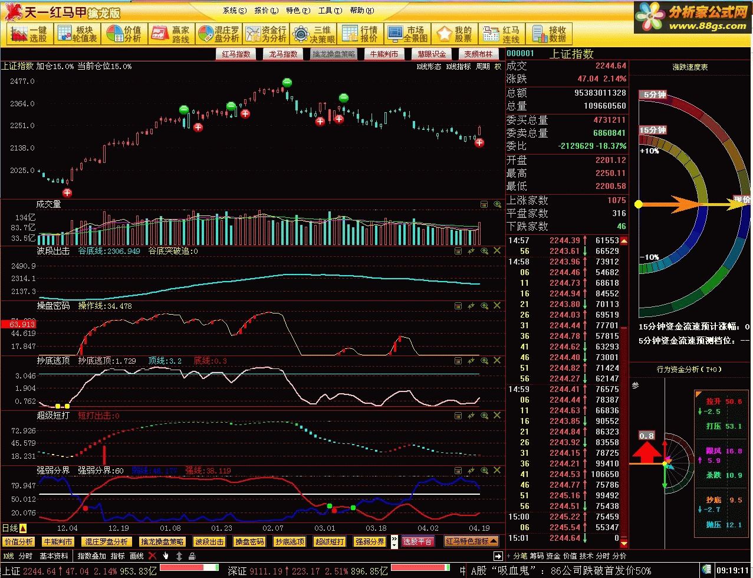Screen dimensions: 753x578
Task: Toggle the 画线 drawing line mode
Action: tap(137, 556)
